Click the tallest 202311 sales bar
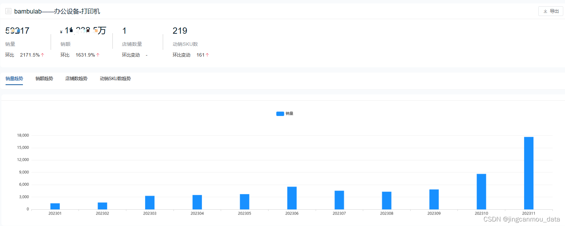The width and height of the screenshot is (565, 226). [x=529, y=173]
